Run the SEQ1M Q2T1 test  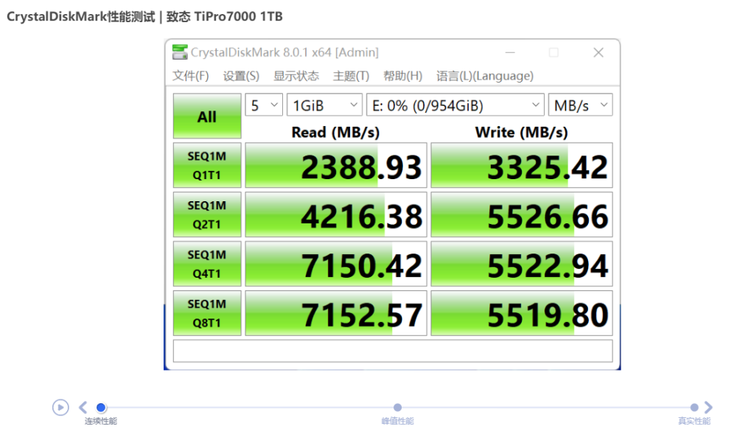(207, 214)
